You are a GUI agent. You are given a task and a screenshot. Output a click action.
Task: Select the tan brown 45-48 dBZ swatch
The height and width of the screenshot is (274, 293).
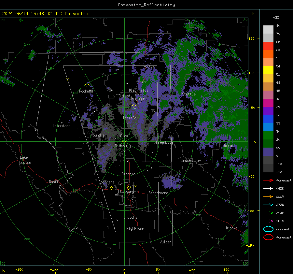click(x=268, y=87)
